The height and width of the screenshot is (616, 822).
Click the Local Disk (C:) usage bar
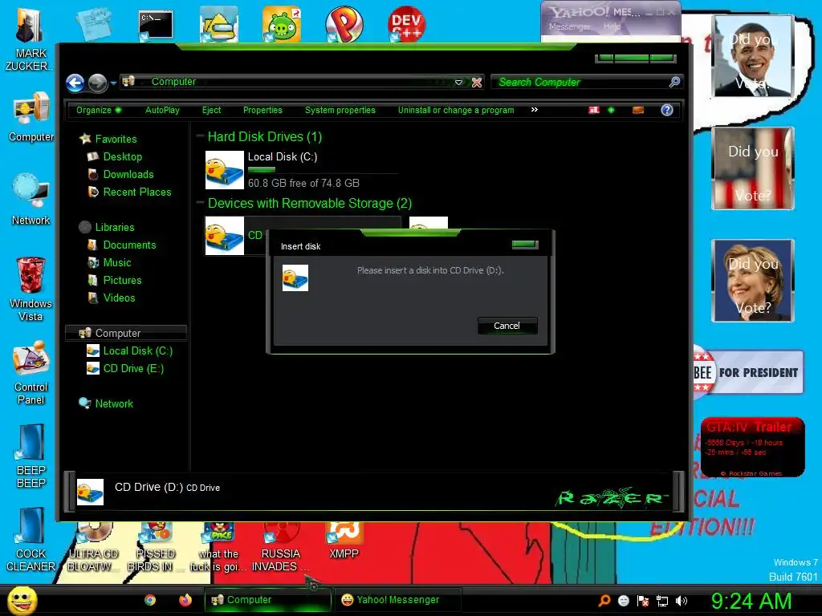tap(323, 170)
